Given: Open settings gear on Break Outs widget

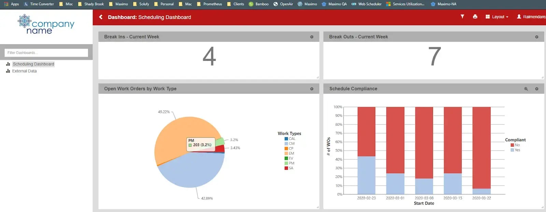Looking at the screenshot, I should [x=536, y=37].
